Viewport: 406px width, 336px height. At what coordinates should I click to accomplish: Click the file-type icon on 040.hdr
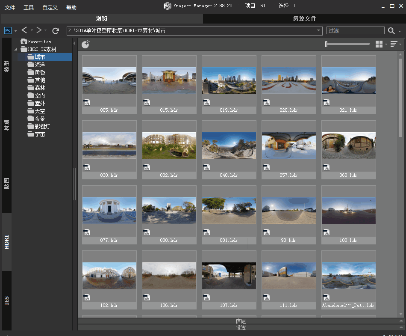(x=206, y=167)
